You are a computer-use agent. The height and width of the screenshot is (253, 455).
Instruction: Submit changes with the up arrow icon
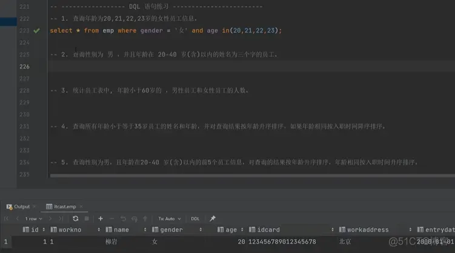tap(145, 218)
